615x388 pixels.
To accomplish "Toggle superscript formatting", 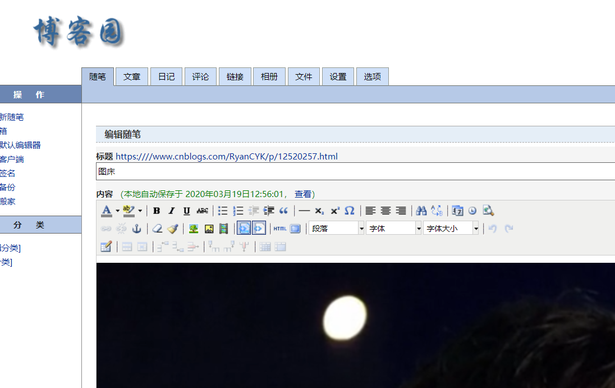I will tap(335, 211).
